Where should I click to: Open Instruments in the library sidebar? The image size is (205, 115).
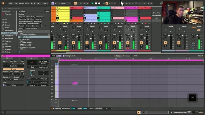coord(9,30)
